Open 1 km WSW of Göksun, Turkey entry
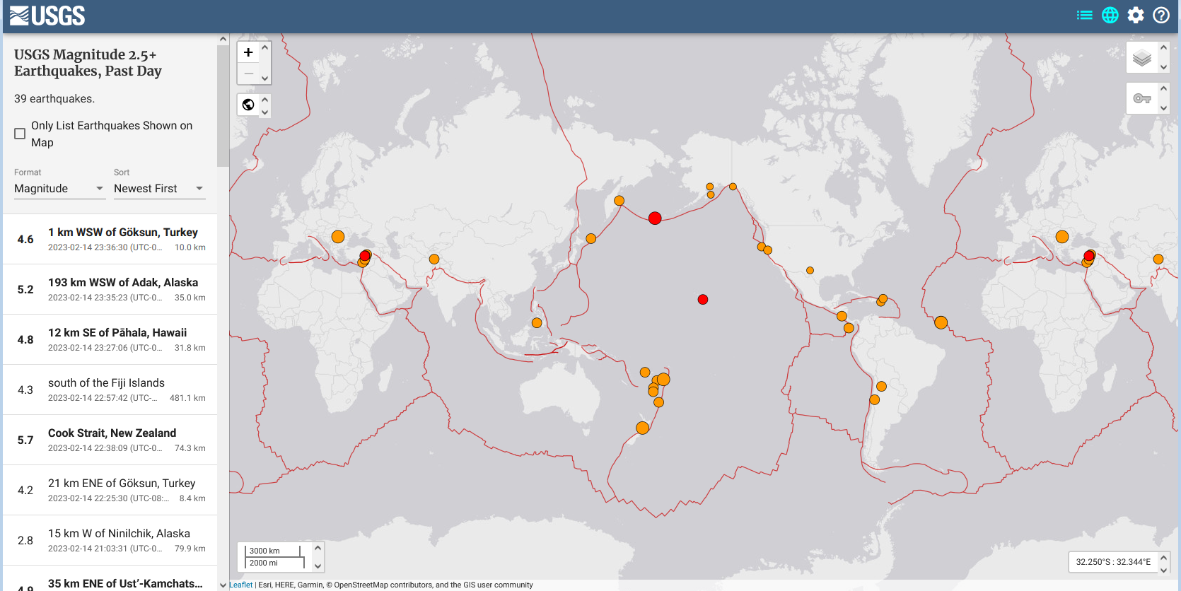The image size is (1181, 591). pyautogui.click(x=110, y=239)
